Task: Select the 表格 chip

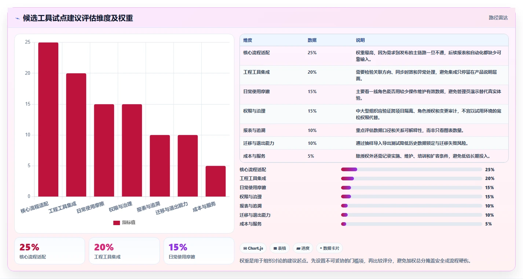Action: 279,248
